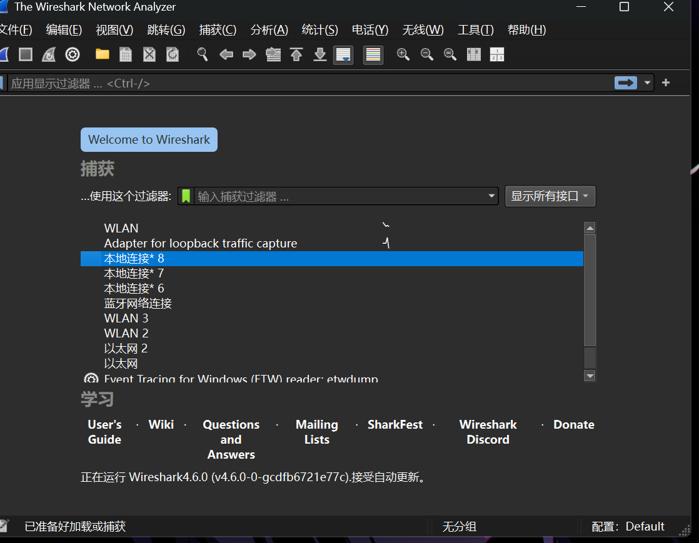Click the interface list scroll up arrow
This screenshot has height=543, width=699.
pos(590,228)
